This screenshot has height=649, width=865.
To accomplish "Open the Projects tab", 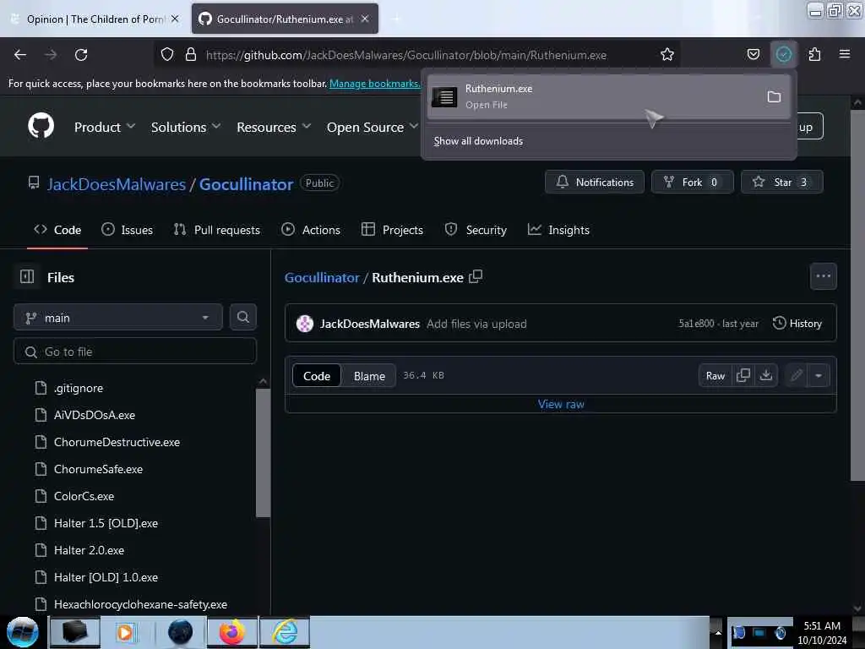I will tap(392, 230).
